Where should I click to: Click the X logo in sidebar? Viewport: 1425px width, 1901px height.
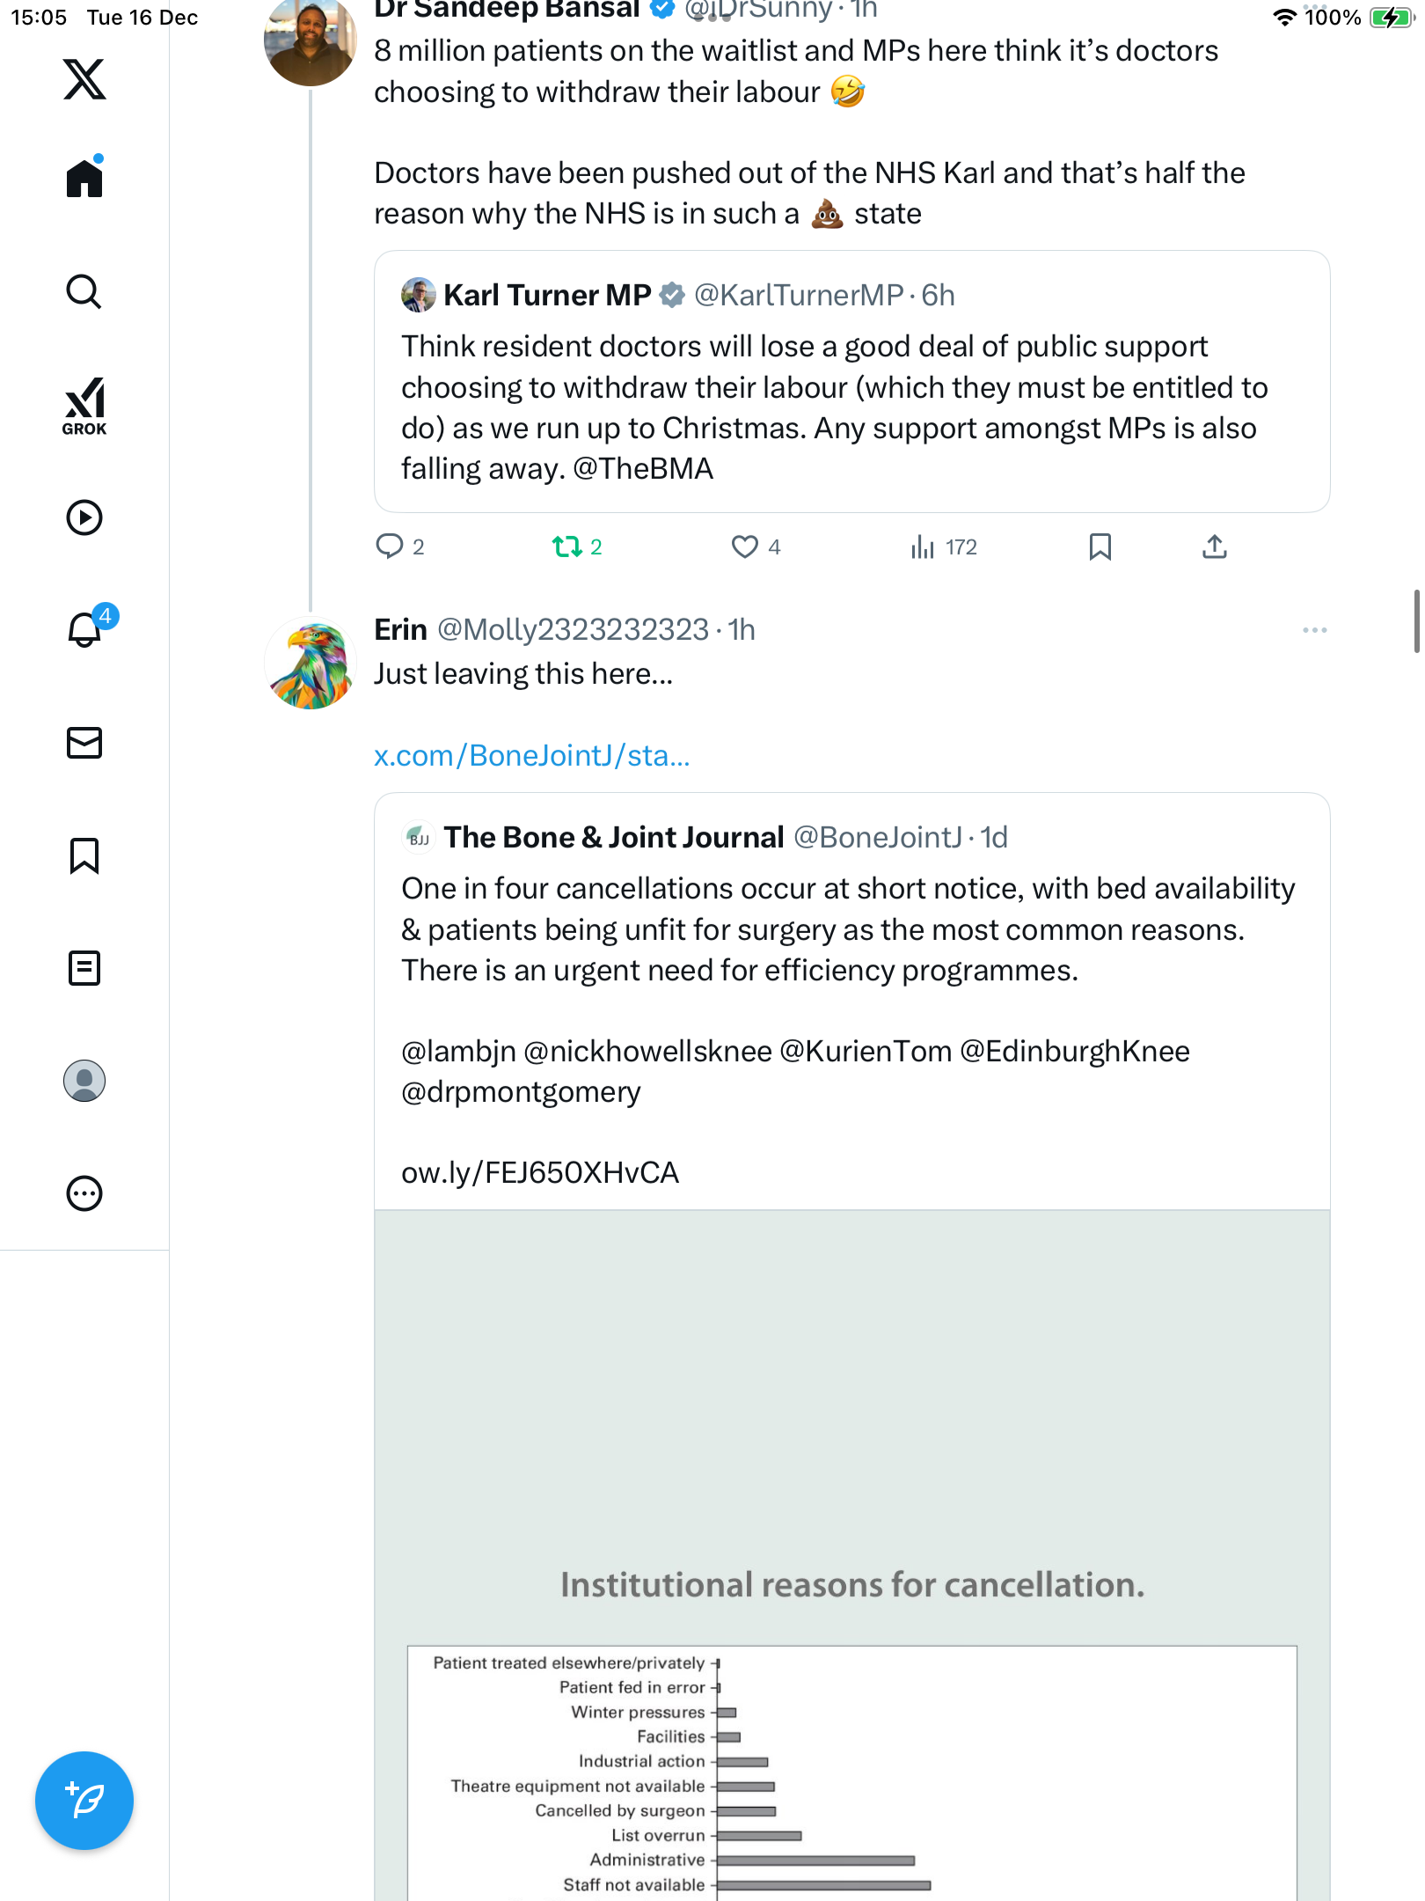tap(84, 79)
